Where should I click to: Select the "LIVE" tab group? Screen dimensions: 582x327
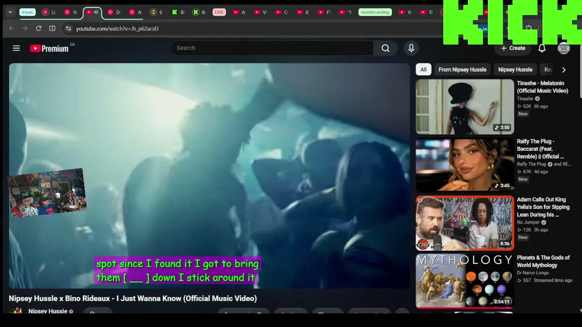[x=219, y=12]
